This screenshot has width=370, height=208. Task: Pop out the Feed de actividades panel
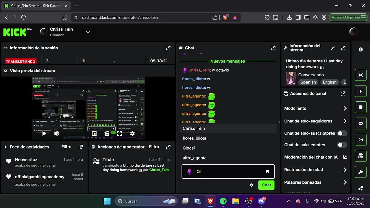(x=81, y=147)
